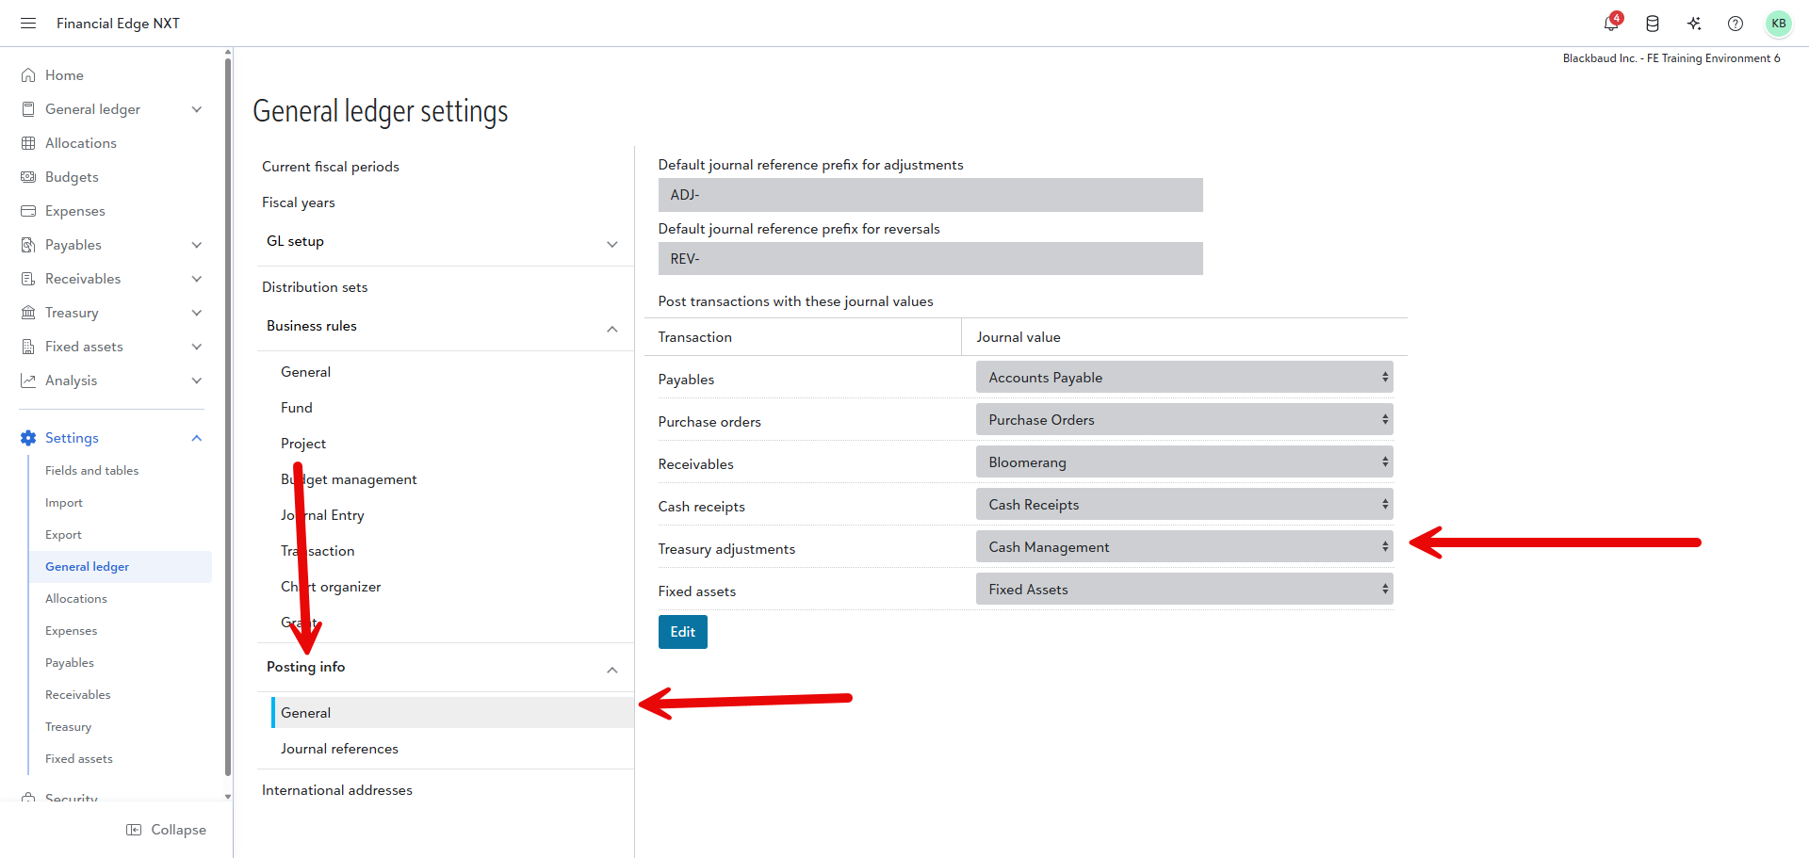The height and width of the screenshot is (858, 1809).
Task: Click the database icon in header
Action: tap(1653, 24)
